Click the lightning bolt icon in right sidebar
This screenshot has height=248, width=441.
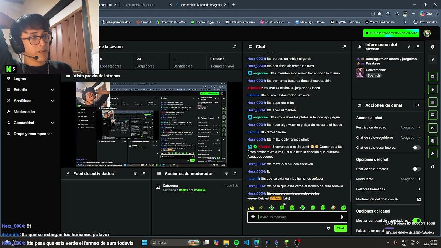click(433, 90)
